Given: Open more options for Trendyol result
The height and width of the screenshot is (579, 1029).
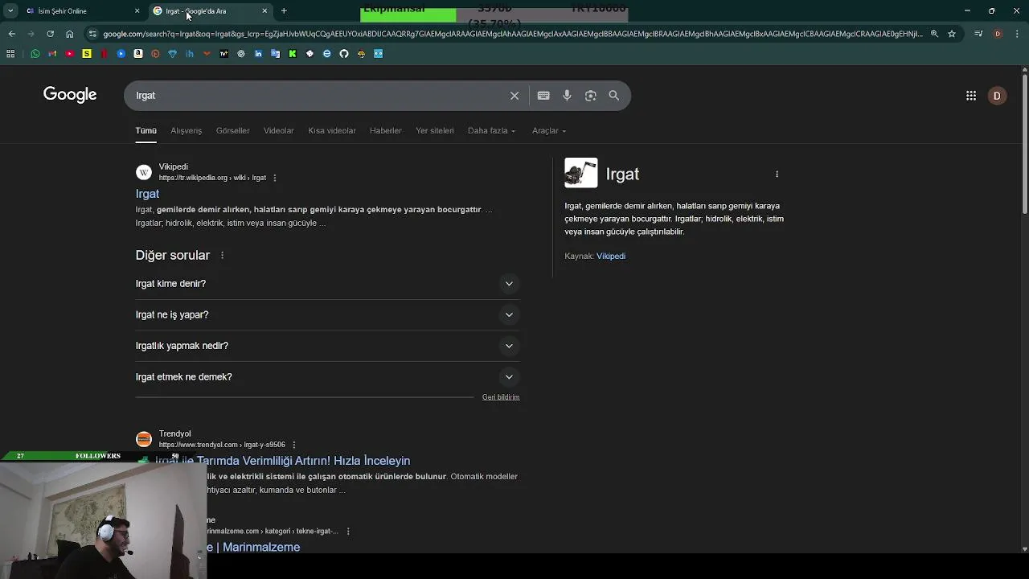Looking at the screenshot, I should coord(294,445).
